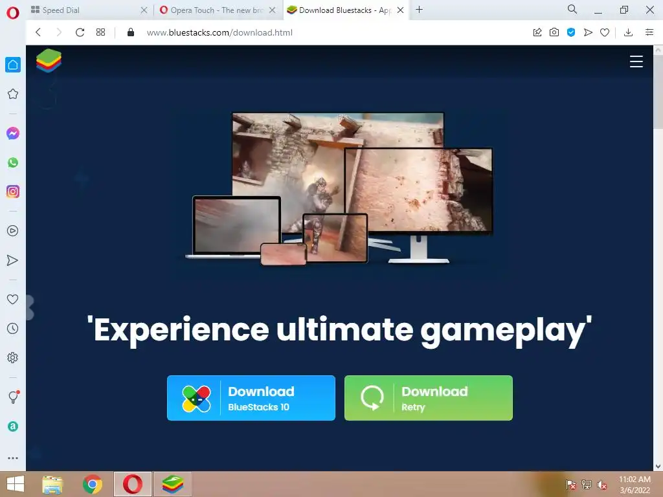
Task: Click the sidebar Home icon
Action: [13, 65]
